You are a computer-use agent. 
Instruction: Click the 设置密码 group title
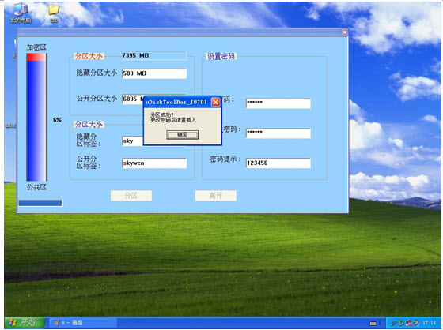click(221, 56)
